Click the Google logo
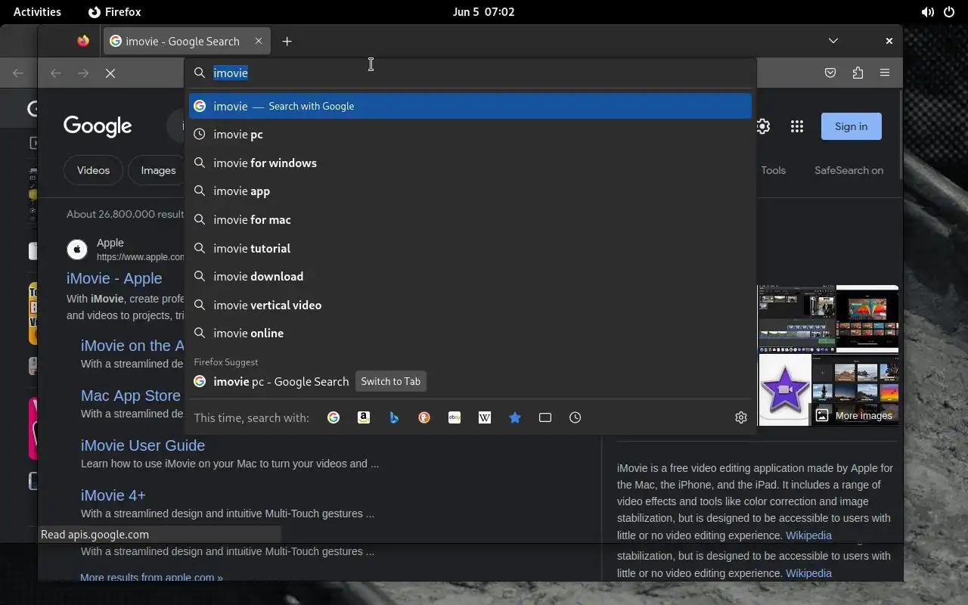The height and width of the screenshot is (605, 968). click(x=98, y=126)
